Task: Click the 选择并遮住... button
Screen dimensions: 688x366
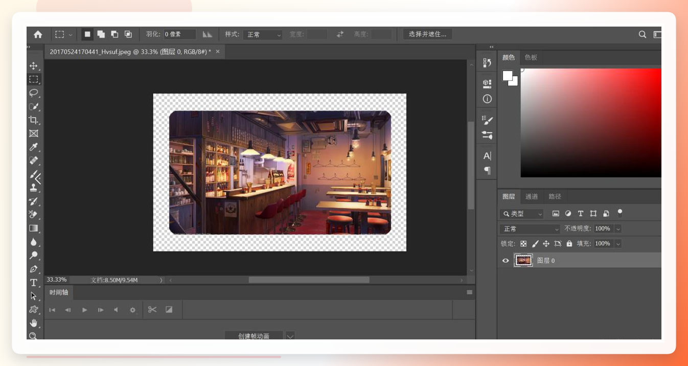Action: click(x=427, y=34)
